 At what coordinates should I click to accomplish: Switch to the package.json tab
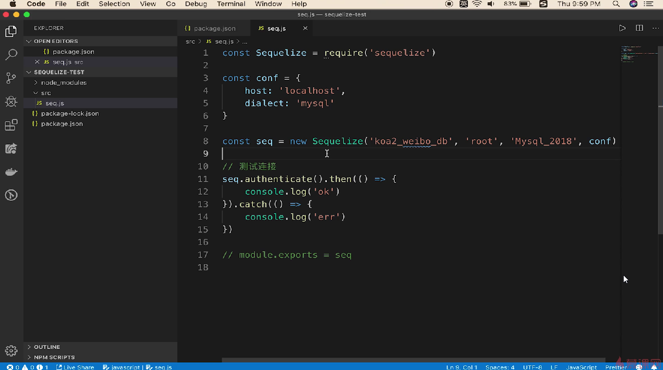click(x=214, y=28)
